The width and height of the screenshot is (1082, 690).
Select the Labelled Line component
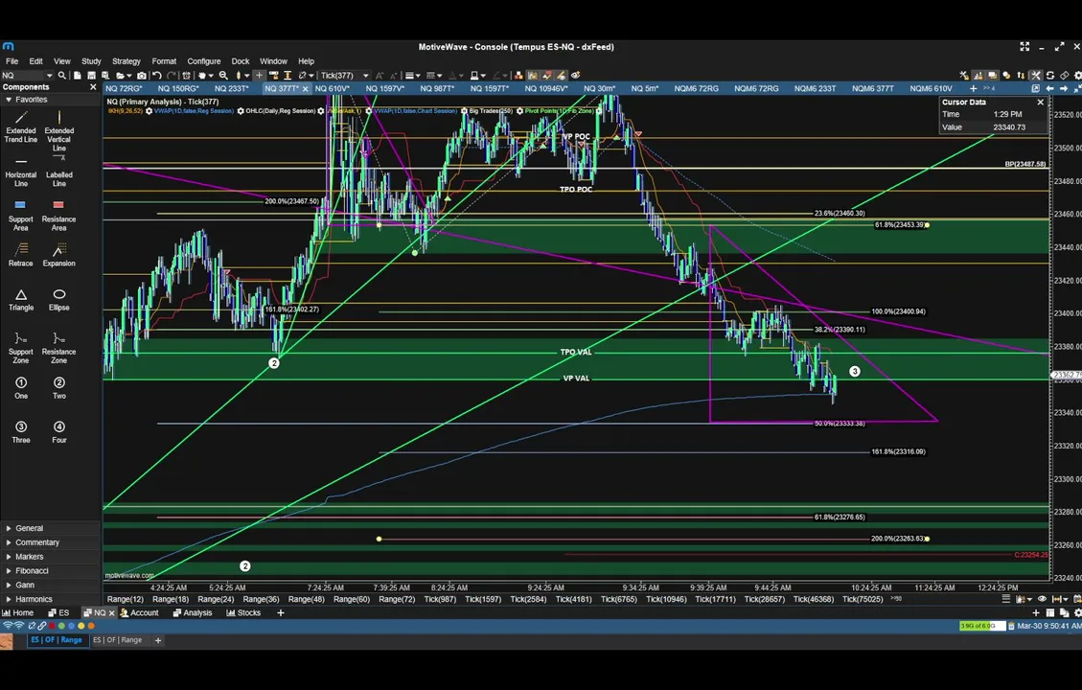pos(59,172)
